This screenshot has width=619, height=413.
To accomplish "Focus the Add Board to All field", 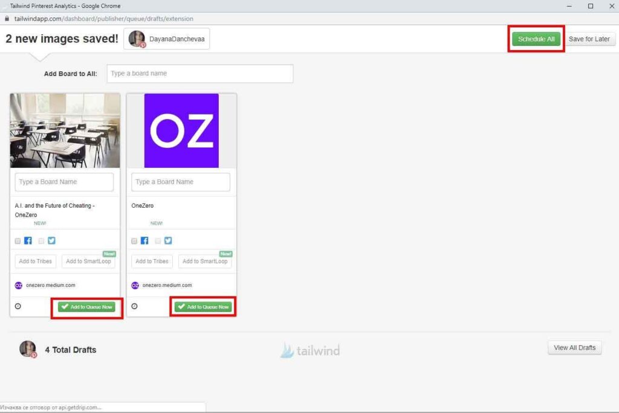I will (x=200, y=74).
